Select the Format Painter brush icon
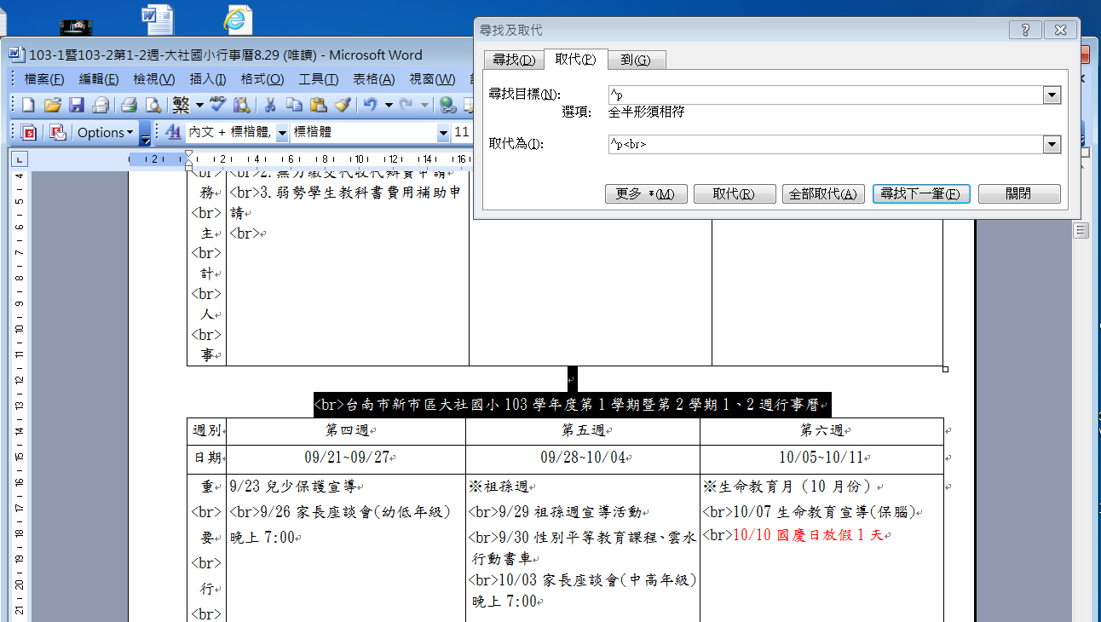This screenshot has width=1101, height=622. (x=342, y=106)
